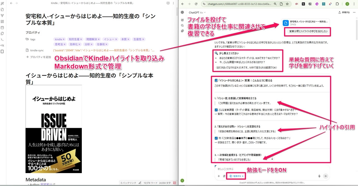The width and height of the screenshot is (358, 186).
Task: Open the ChatGPT logo sidebar toggle
Action: (x=182, y=12)
